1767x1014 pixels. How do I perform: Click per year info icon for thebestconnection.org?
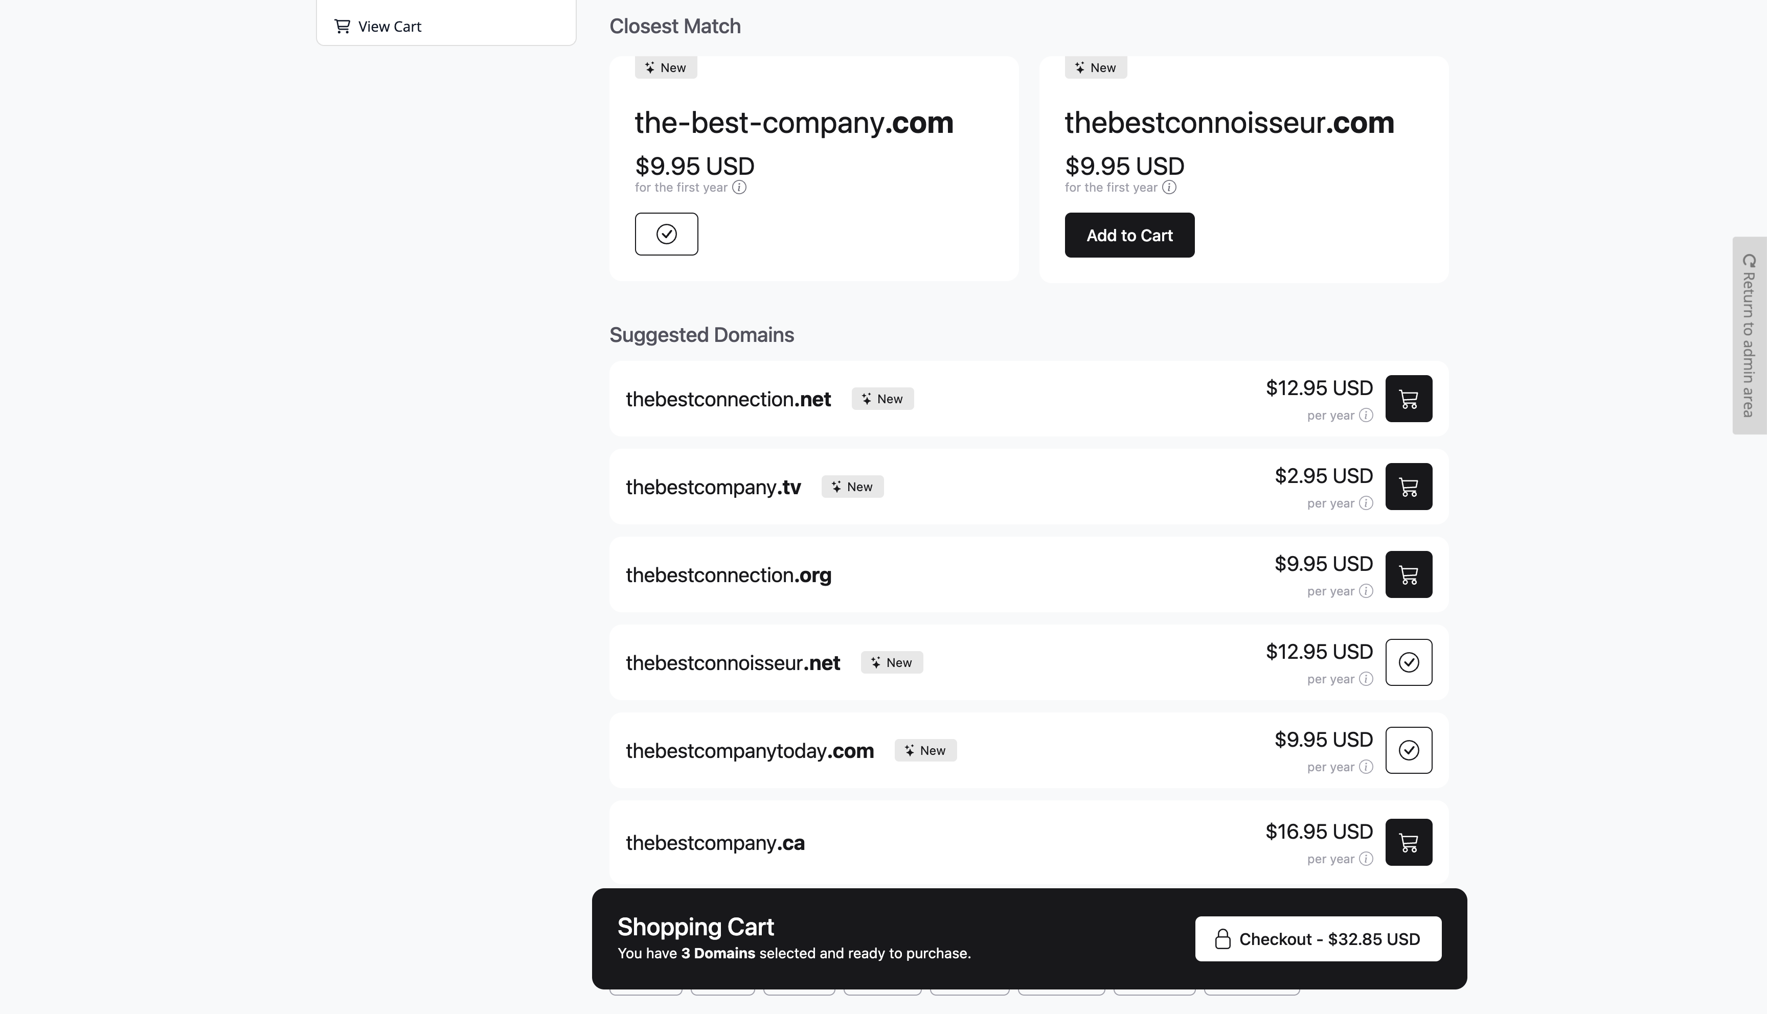click(1366, 591)
